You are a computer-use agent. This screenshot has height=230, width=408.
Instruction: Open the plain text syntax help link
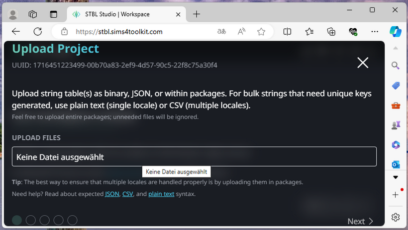[161, 194]
